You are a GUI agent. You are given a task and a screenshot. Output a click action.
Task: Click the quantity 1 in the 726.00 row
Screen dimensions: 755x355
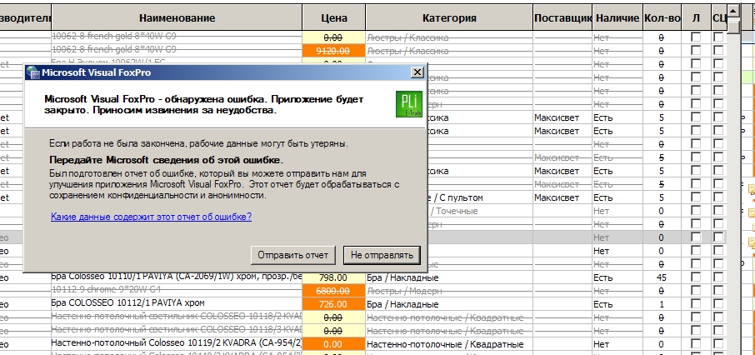click(661, 304)
